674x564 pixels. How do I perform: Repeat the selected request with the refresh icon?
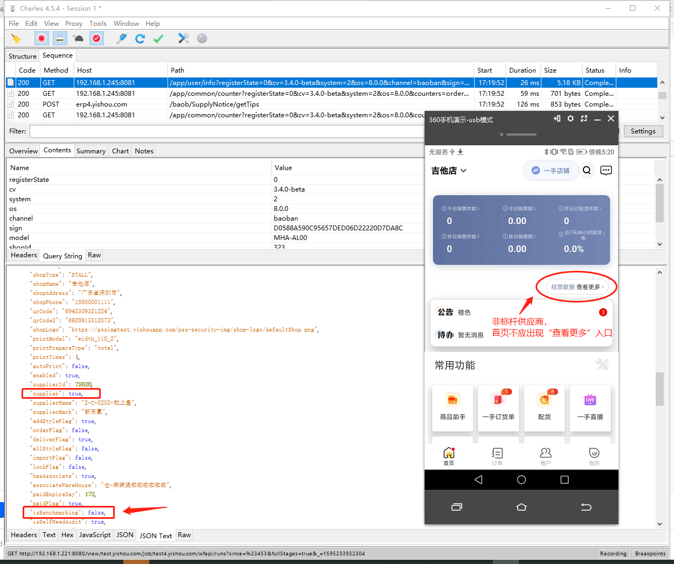140,38
